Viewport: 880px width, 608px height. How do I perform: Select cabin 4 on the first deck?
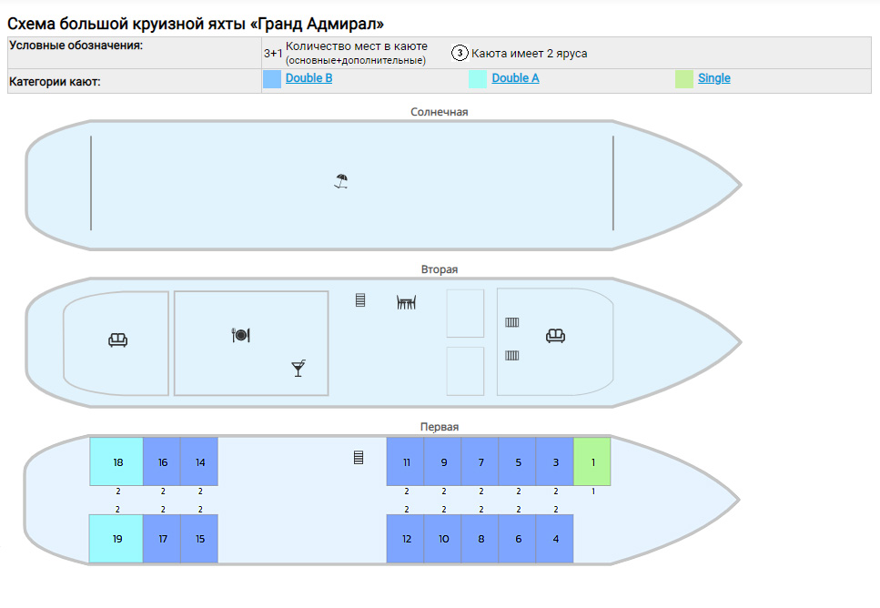554,539
